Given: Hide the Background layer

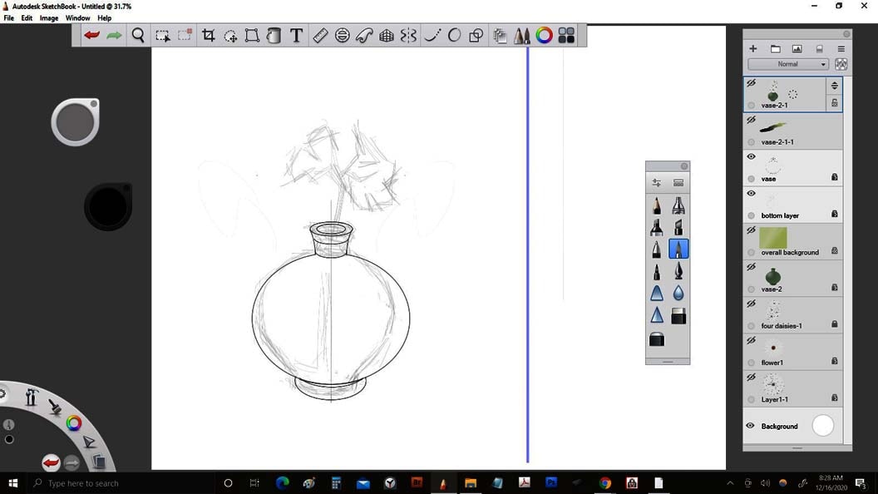Looking at the screenshot, I should coord(750,426).
